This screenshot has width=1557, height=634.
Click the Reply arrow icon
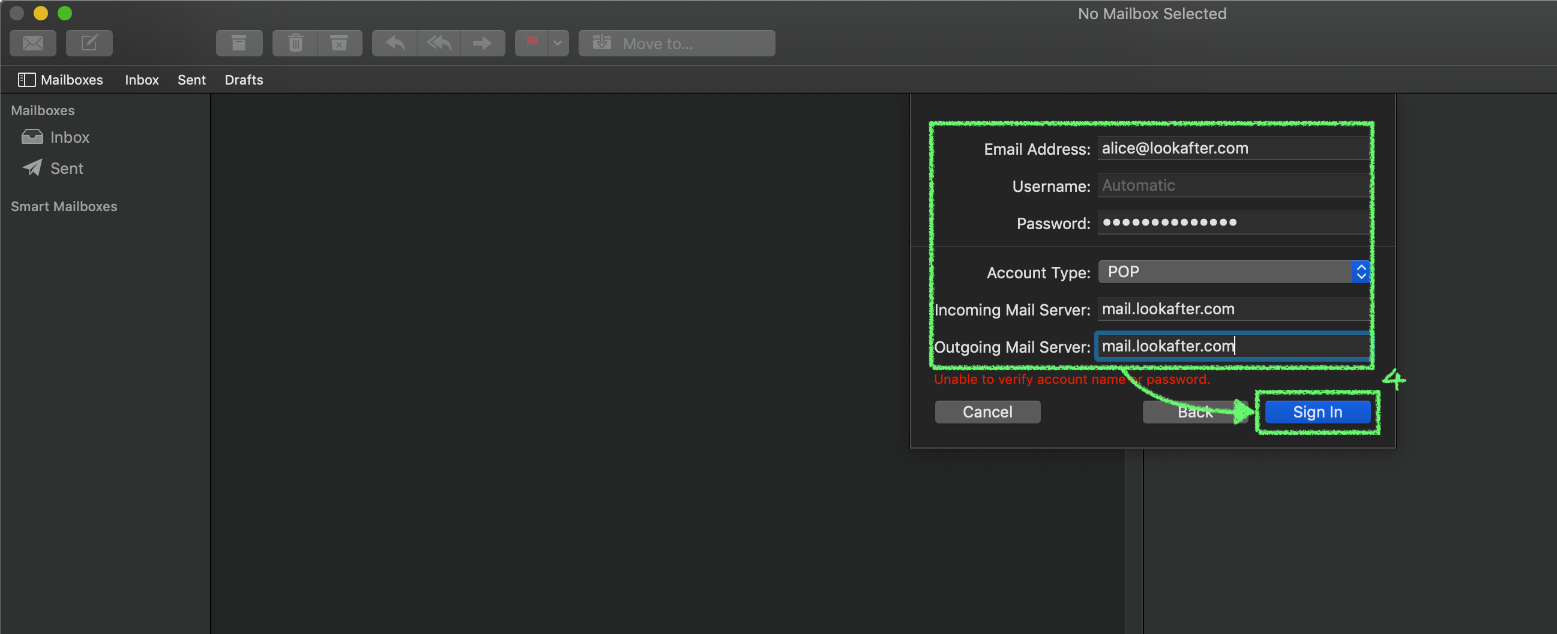point(395,43)
